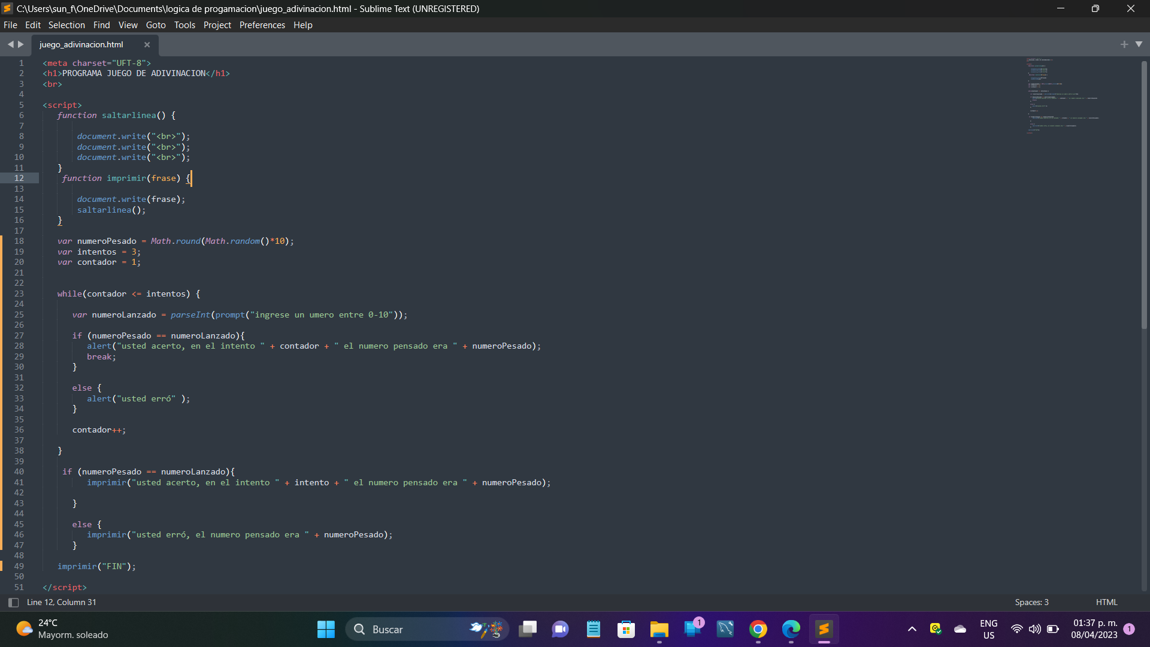The width and height of the screenshot is (1150, 647).
Task: Click the 'while' keyword on line 23
Action: point(69,294)
